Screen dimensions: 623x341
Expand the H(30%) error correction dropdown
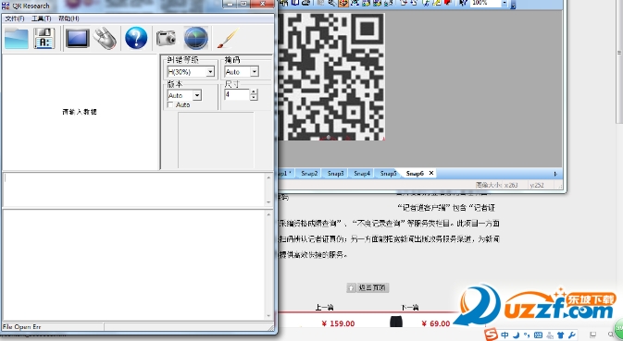click(210, 71)
